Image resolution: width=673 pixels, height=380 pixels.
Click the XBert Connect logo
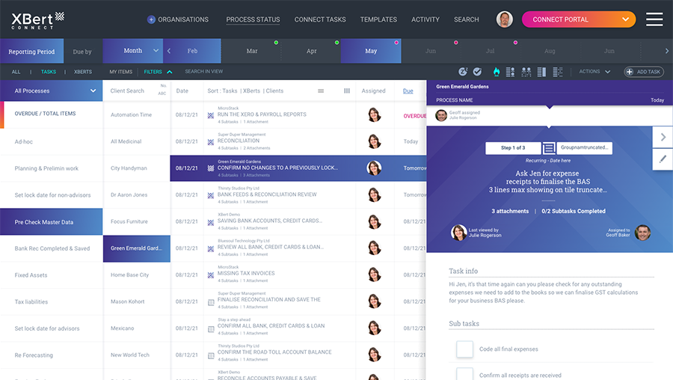click(38, 20)
